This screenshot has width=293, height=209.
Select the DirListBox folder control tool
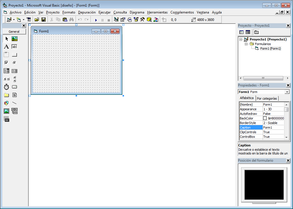(7, 95)
